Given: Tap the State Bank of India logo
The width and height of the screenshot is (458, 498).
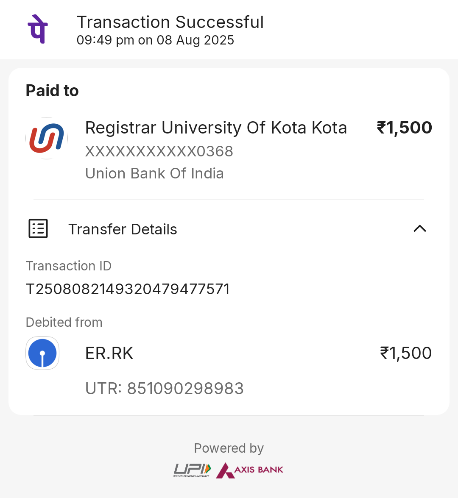Looking at the screenshot, I should 42,353.
